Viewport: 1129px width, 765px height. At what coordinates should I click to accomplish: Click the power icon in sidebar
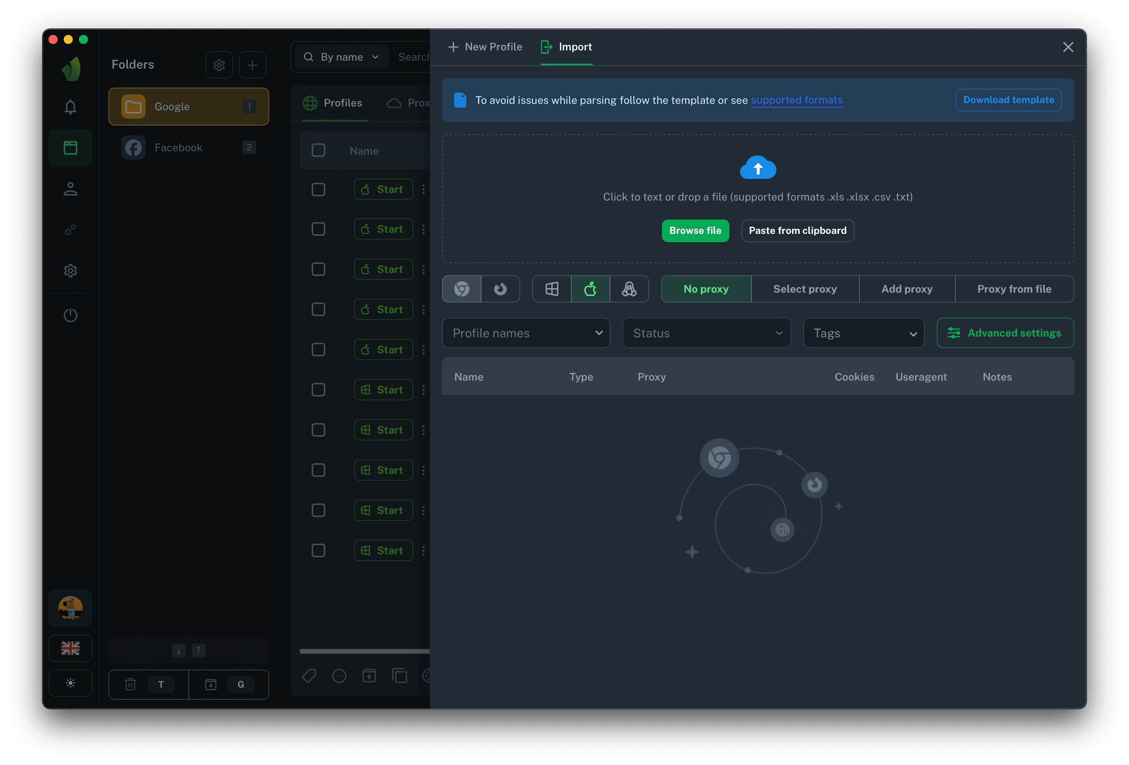pyautogui.click(x=71, y=315)
